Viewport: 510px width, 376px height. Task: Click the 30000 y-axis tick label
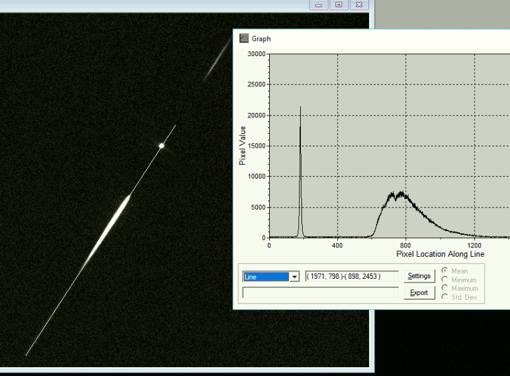pos(257,54)
